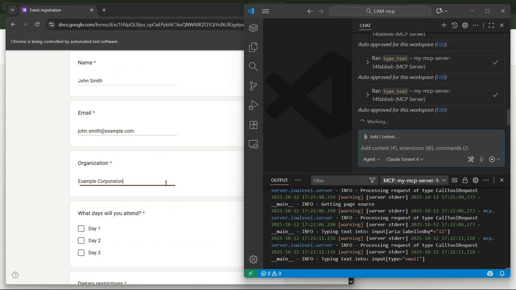Open the MCP output channel dropdown
Screen dimensions: 516x290
coord(414,180)
